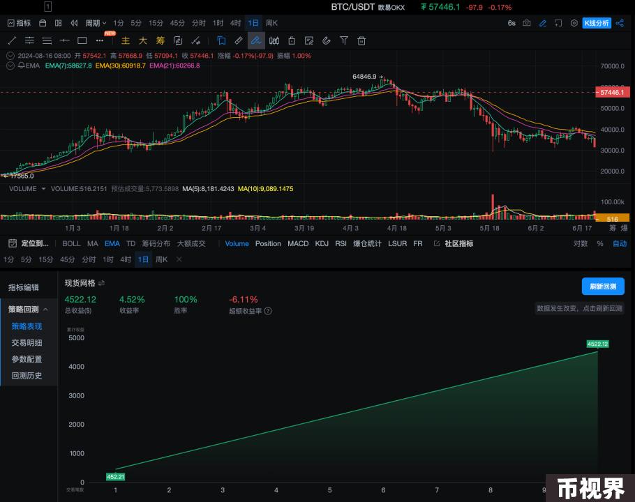Click the lock drawings icon

tap(292, 40)
